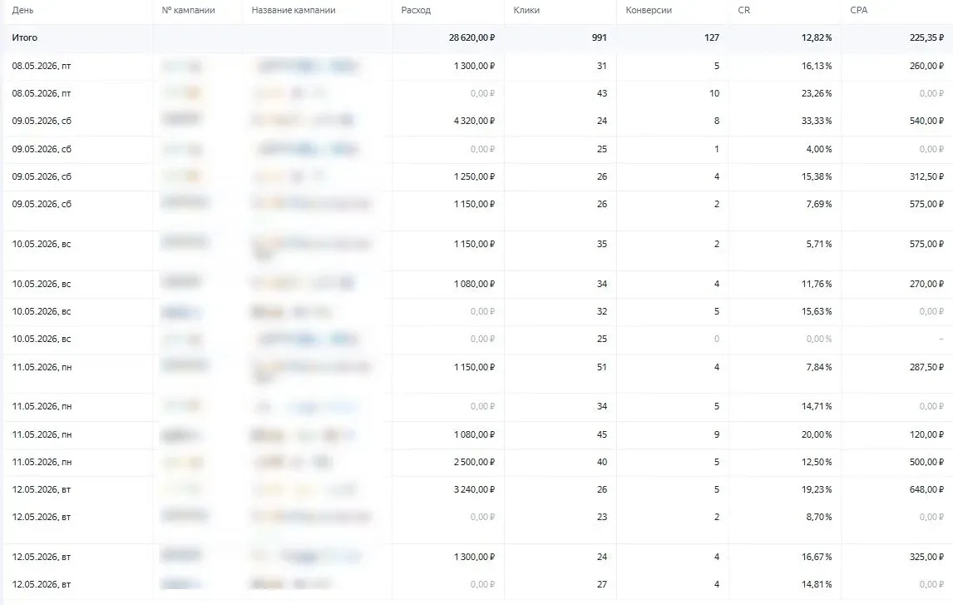
Task: Click conversions cell 10
Action: 714,93
